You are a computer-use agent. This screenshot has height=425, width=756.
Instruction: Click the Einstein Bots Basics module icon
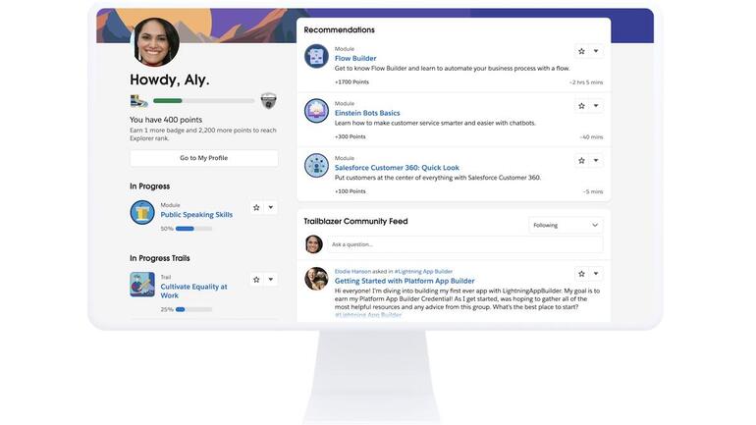point(316,111)
